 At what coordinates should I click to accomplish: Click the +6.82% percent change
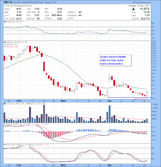[144, 9]
